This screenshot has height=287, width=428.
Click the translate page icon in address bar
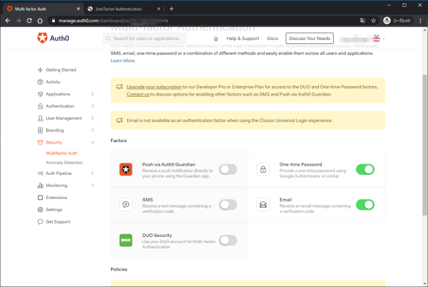[x=362, y=21]
